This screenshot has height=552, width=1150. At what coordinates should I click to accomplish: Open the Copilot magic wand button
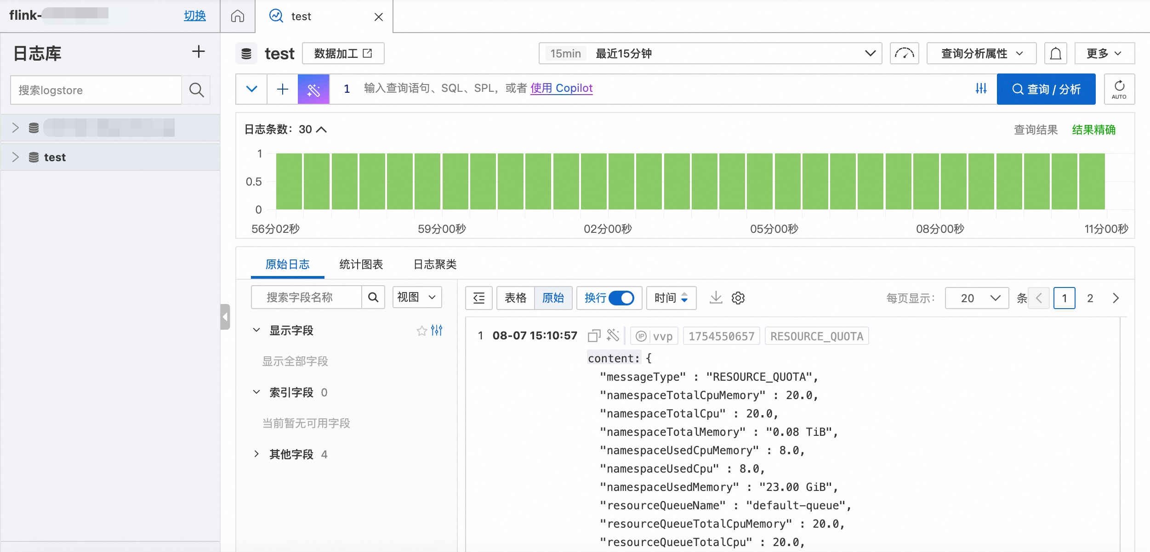pyautogui.click(x=313, y=89)
